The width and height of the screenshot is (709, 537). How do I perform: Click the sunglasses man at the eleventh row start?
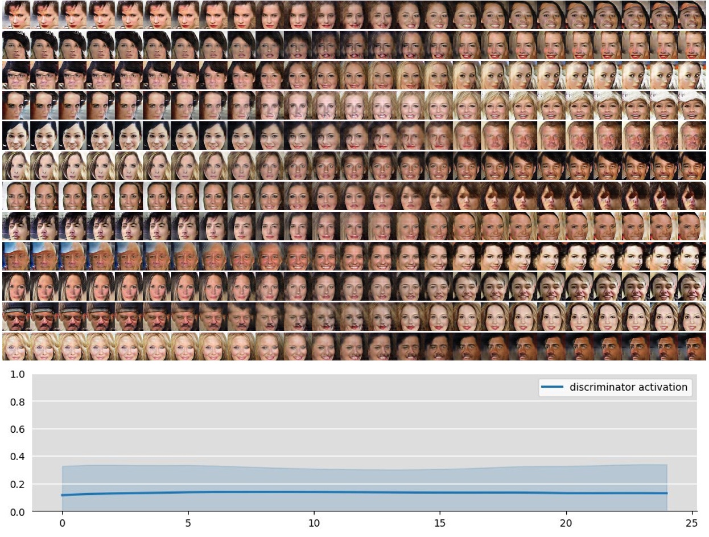coord(16,317)
